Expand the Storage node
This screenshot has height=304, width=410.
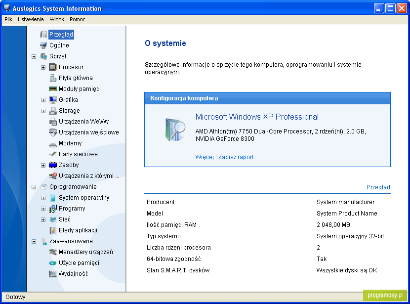(43, 111)
